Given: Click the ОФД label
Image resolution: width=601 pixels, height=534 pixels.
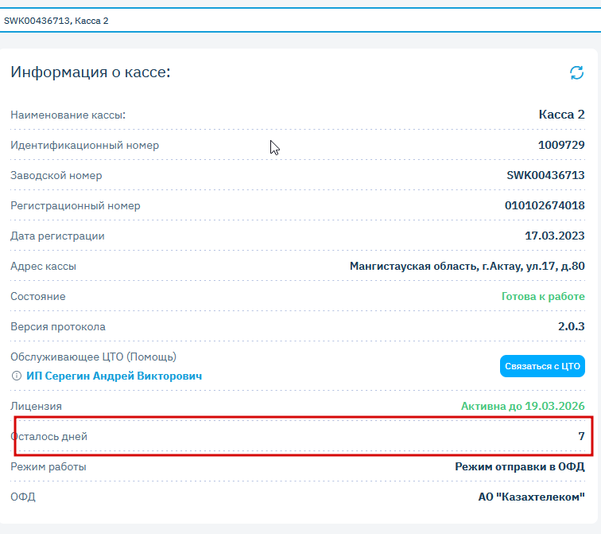Looking at the screenshot, I should click(x=22, y=497).
